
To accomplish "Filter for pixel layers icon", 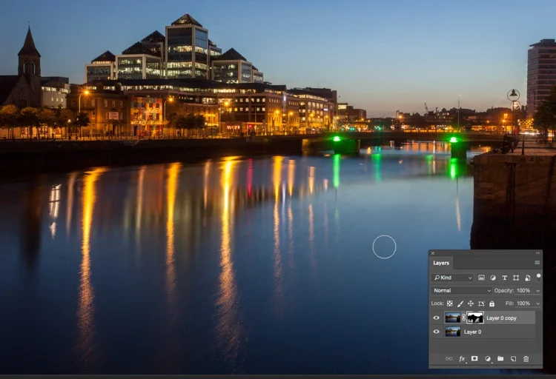I will coord(481,278).
